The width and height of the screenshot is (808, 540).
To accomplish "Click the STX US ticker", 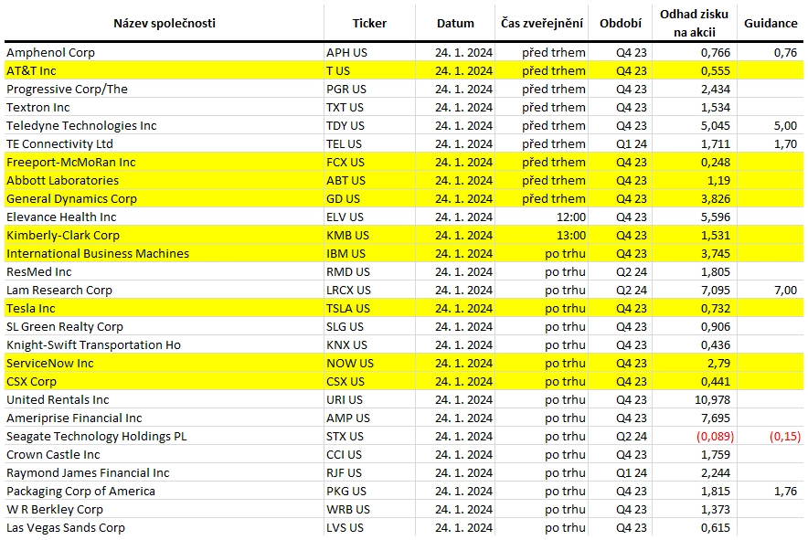I will pos(345,437).
